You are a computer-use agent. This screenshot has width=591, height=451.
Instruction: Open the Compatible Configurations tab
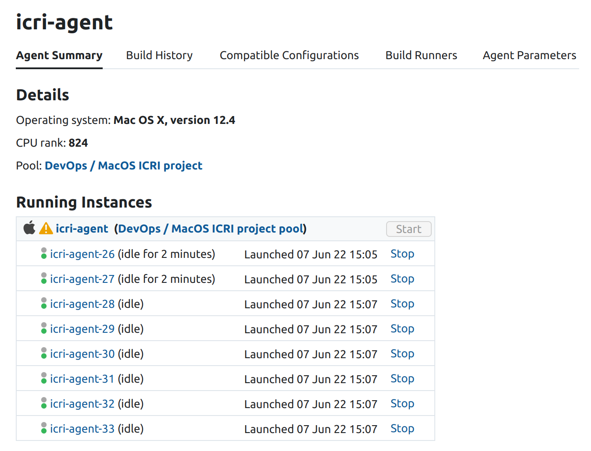coord(289,56)
